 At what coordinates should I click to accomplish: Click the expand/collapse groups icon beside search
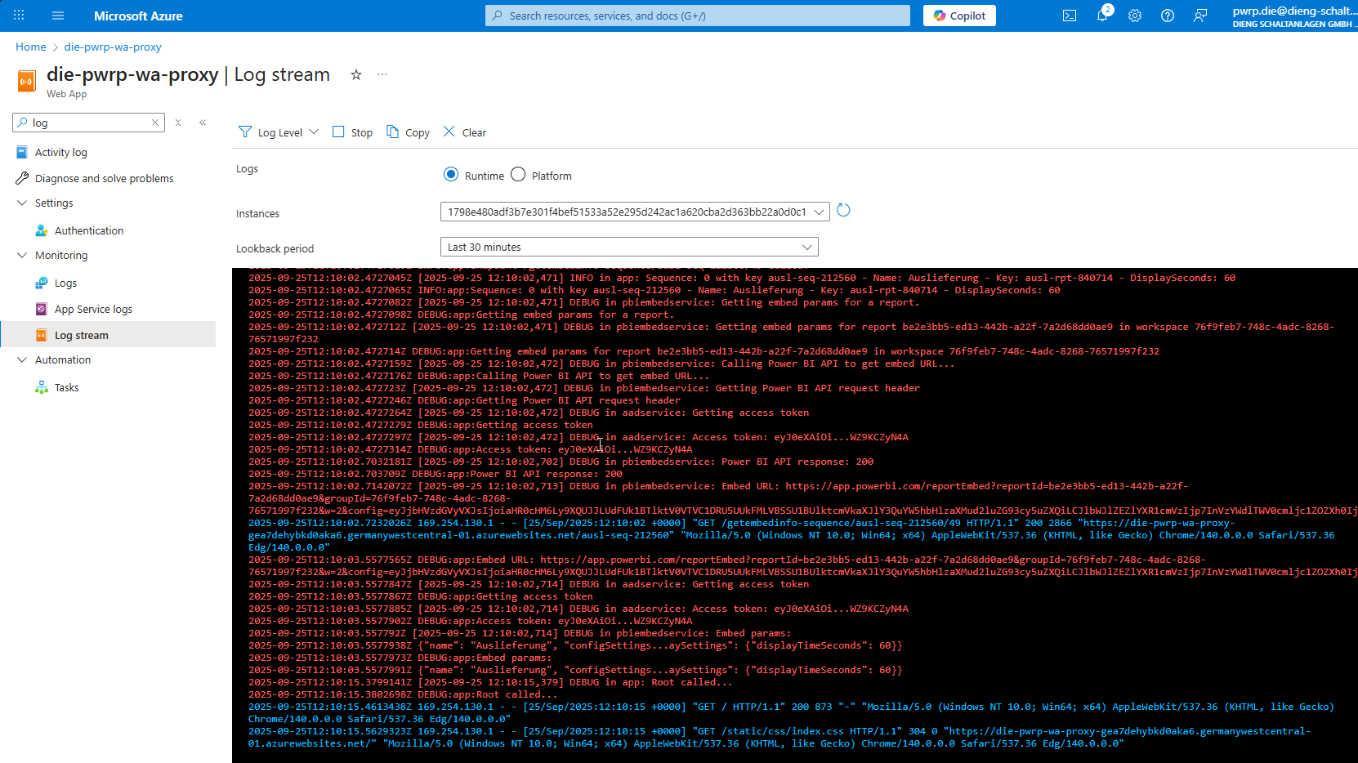[177, 123]
